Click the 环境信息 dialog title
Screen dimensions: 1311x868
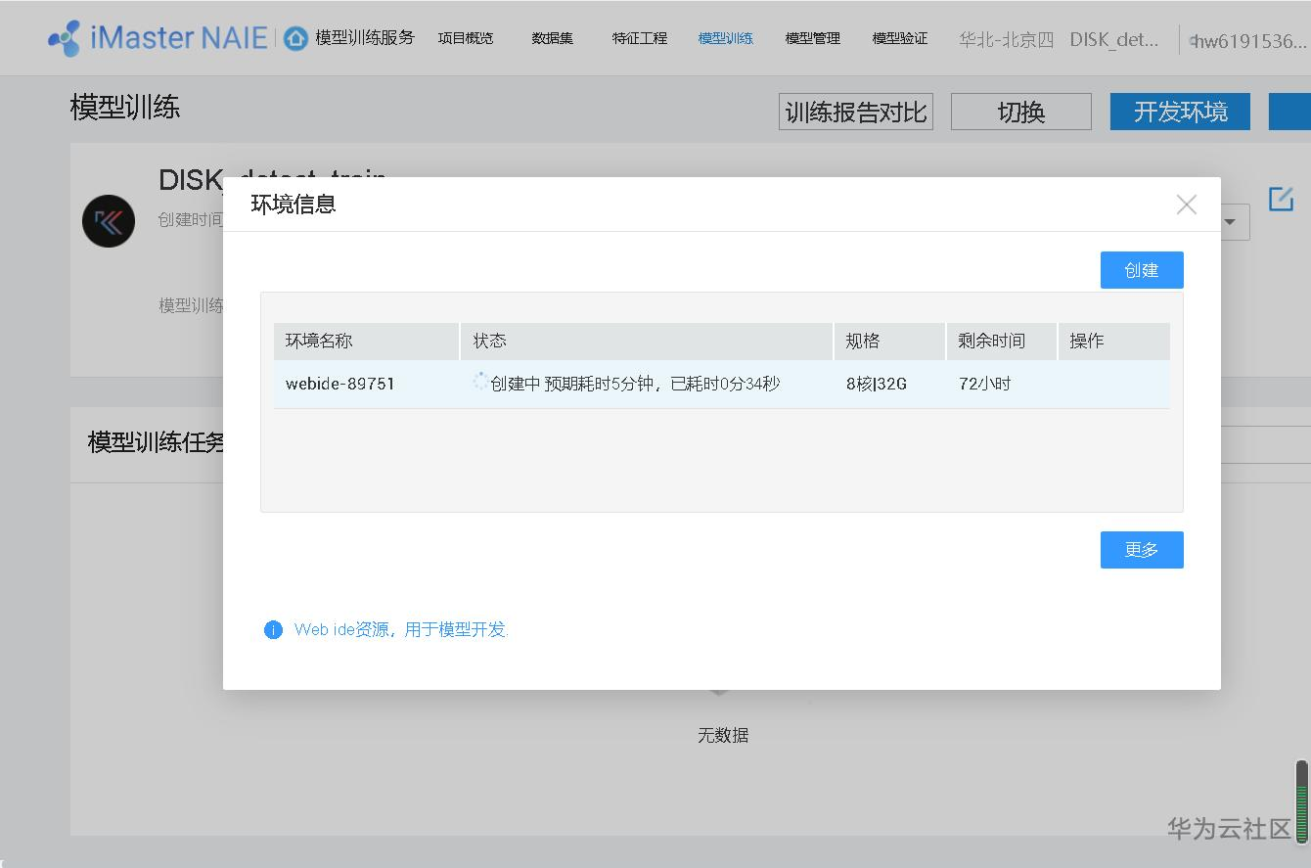(294, 205)
